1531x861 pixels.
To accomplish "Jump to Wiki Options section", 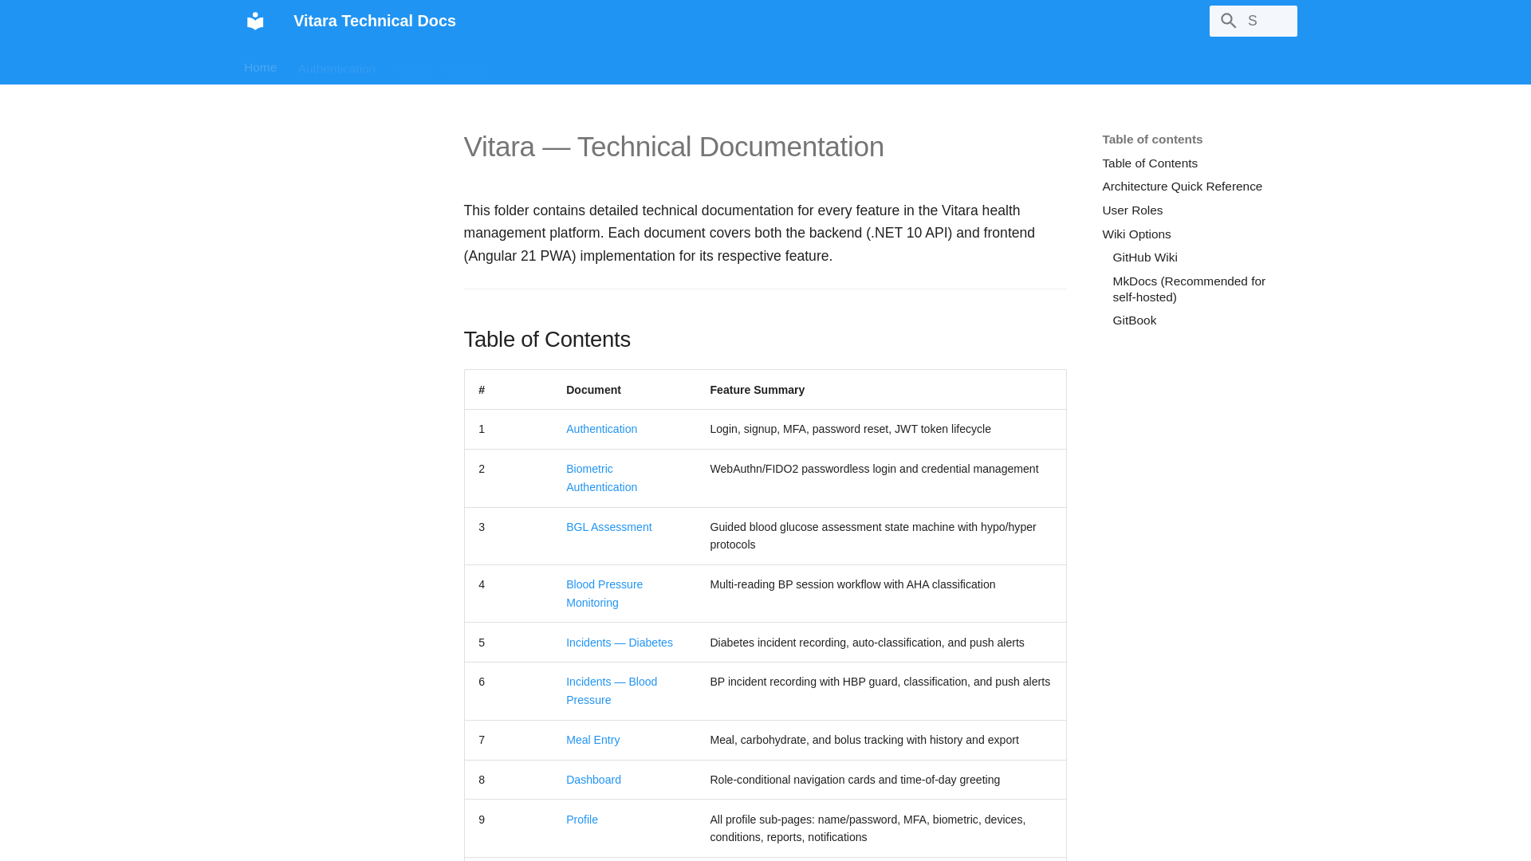I will (x=1136, y=234).
